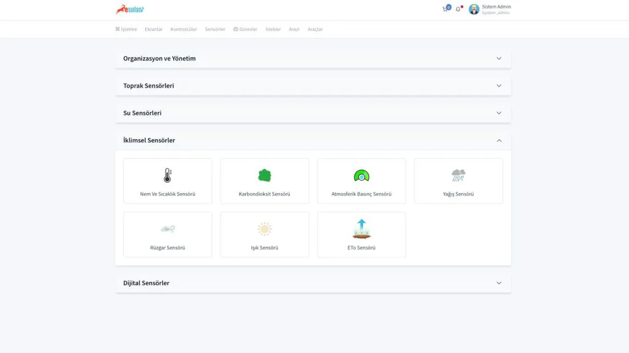
Task: Expand the Su Sensörleri section
Action: click(x=499, y=113)
